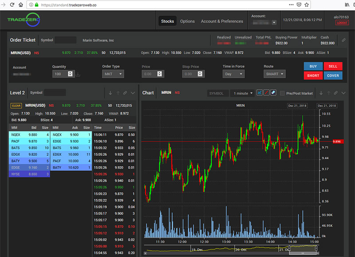Click the red trendline drawing tool
Screen dimensions: 355x257
(266, 93)
